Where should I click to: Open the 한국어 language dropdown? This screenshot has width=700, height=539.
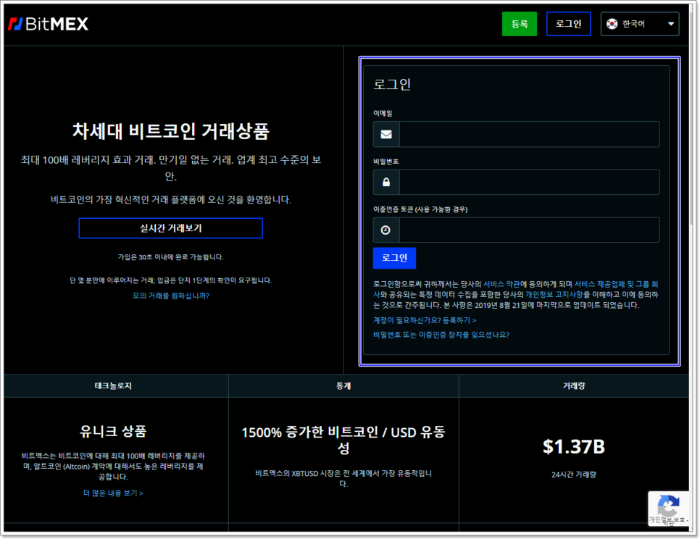click(x=640, y=24)
